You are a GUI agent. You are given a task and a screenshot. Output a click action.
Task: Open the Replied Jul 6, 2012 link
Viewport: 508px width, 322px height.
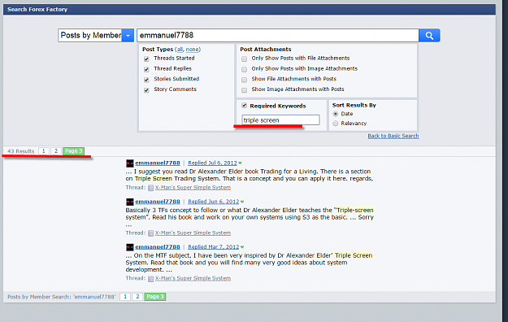(212, 163)
